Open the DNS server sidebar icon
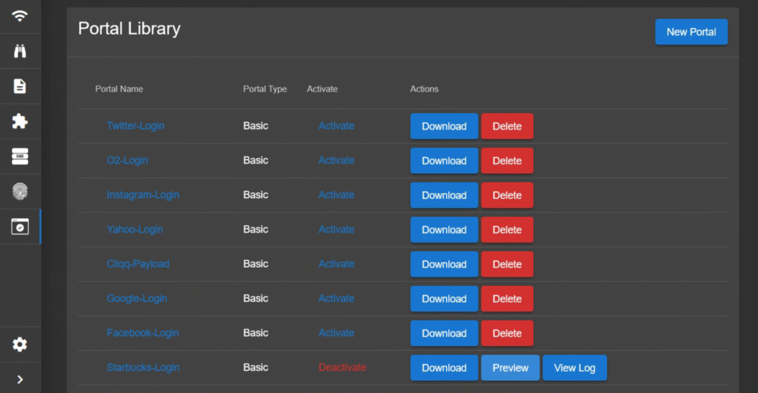758x393 pixels. tap(20, 156)
